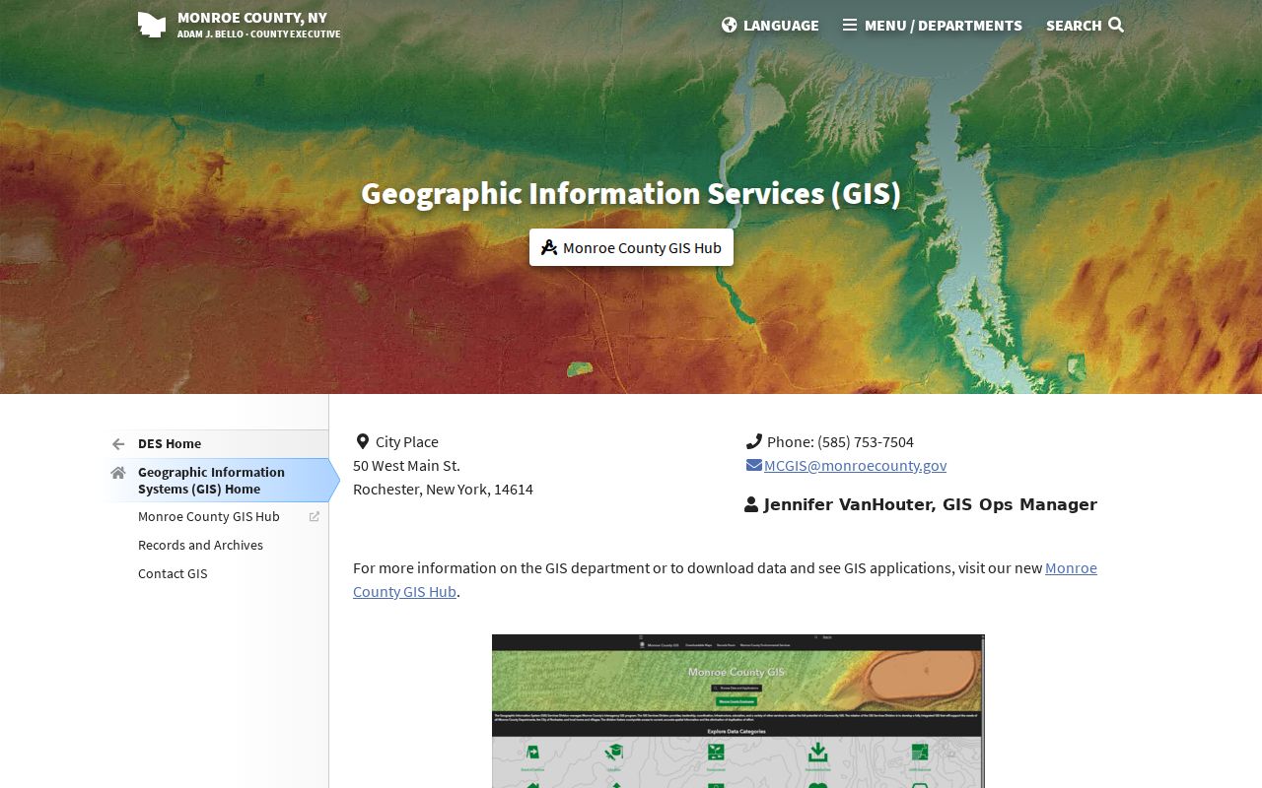Click the Jennifer VanHouter, GIS Ops Manager name

click(930, 504)
